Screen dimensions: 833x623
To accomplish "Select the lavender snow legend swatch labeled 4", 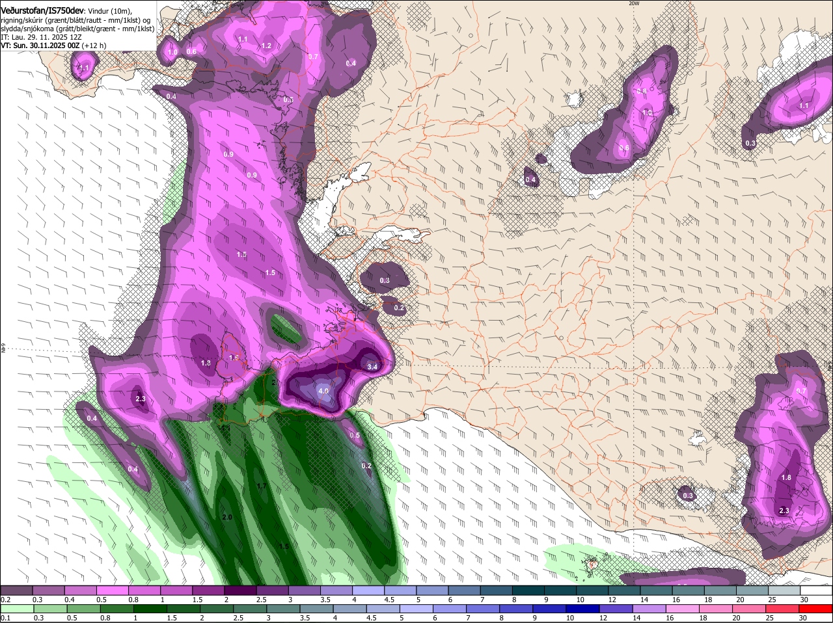I will coord(368,590).
